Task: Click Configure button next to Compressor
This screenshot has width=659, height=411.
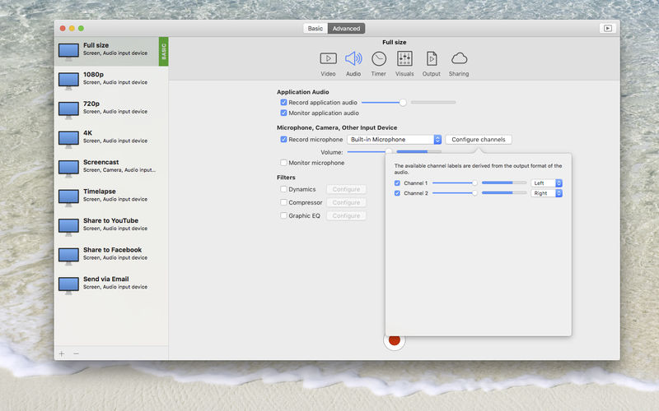Action: point(346,202)
